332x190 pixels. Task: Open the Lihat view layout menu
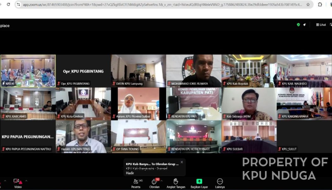tap(321, 25)
